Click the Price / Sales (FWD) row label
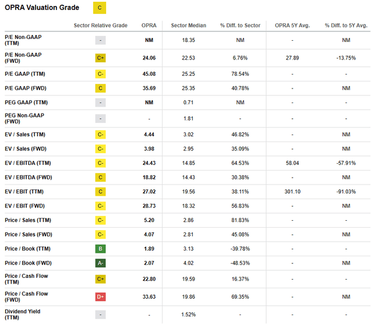Viewport: 373px width, 325px height. pos(29,234)
